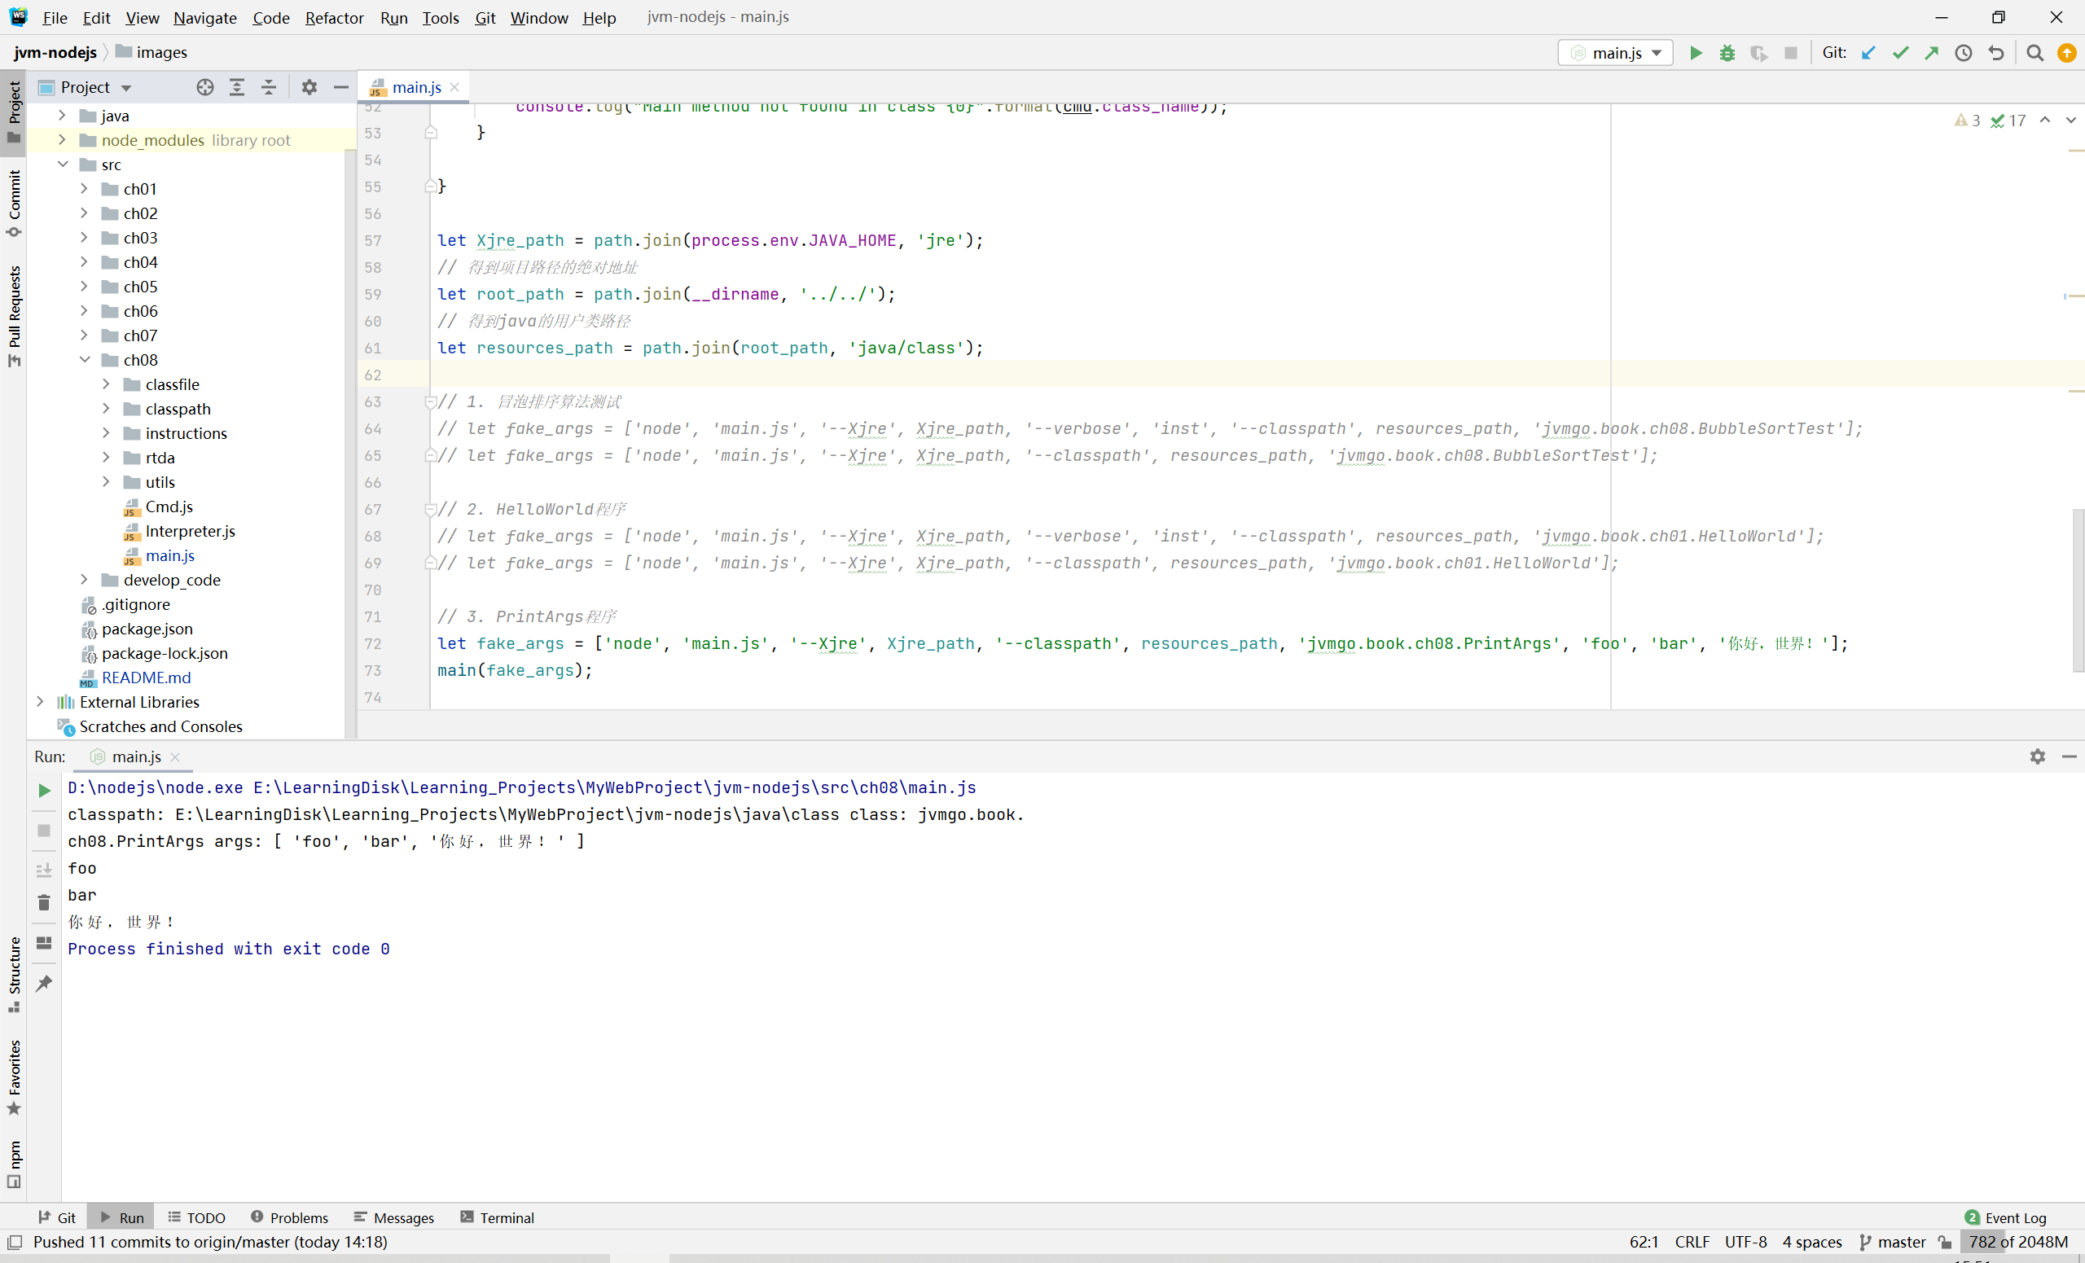Open the TODO tool tab
2085x1263 pixels.
click(x=196, y=1217)
